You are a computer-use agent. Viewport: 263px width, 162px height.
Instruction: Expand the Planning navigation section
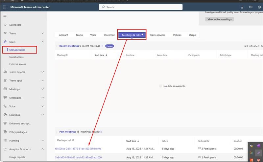point(43,141)
